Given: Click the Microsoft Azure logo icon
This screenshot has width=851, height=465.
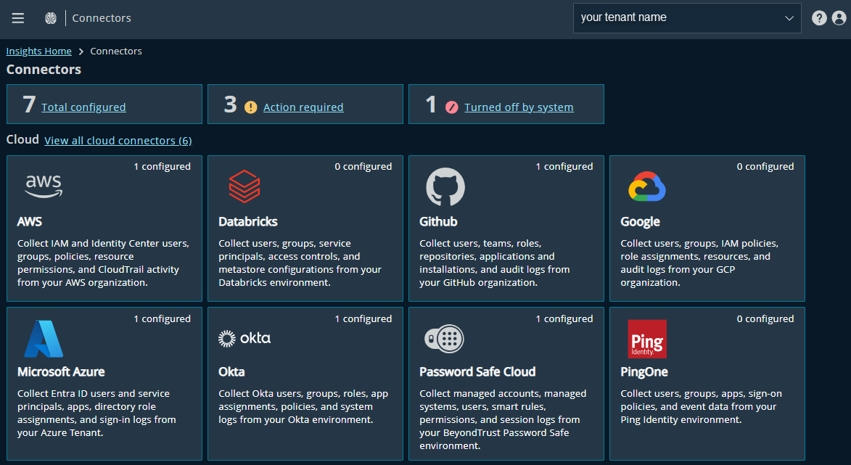Looking at the screenshot, I should click(44, 339).
